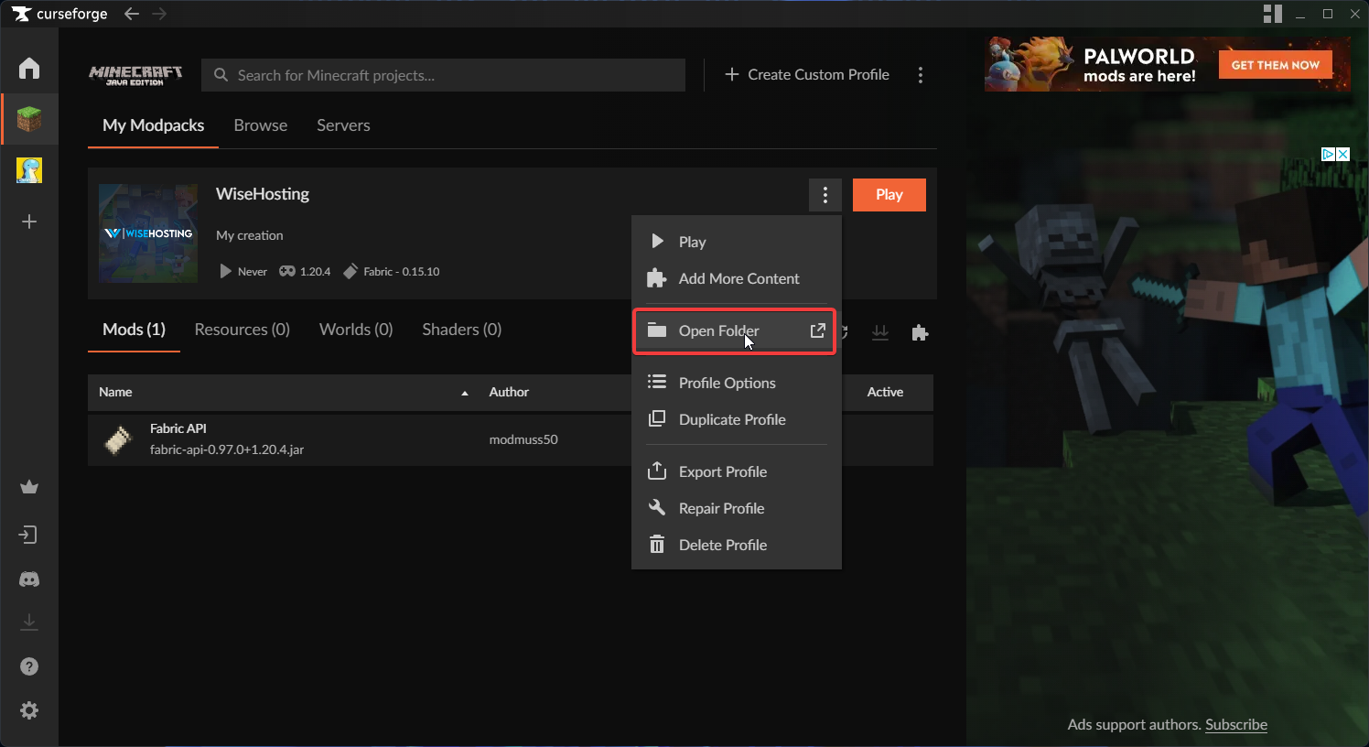Open the header three-dot options menu
The width and height of the screenshot is (1369, 747).
coord(921,75)
